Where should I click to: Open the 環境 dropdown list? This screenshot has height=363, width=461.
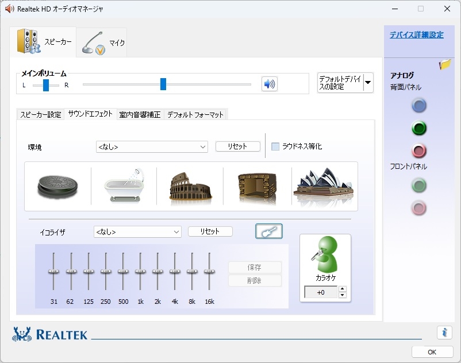152,147
